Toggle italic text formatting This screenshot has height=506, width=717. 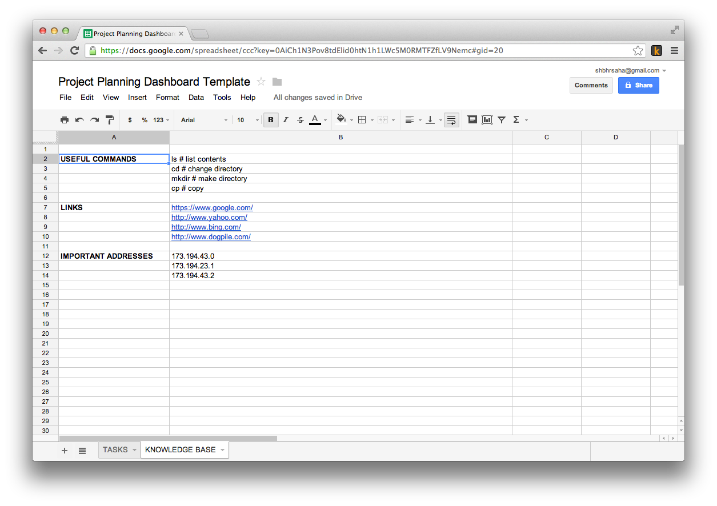(286, 120)
